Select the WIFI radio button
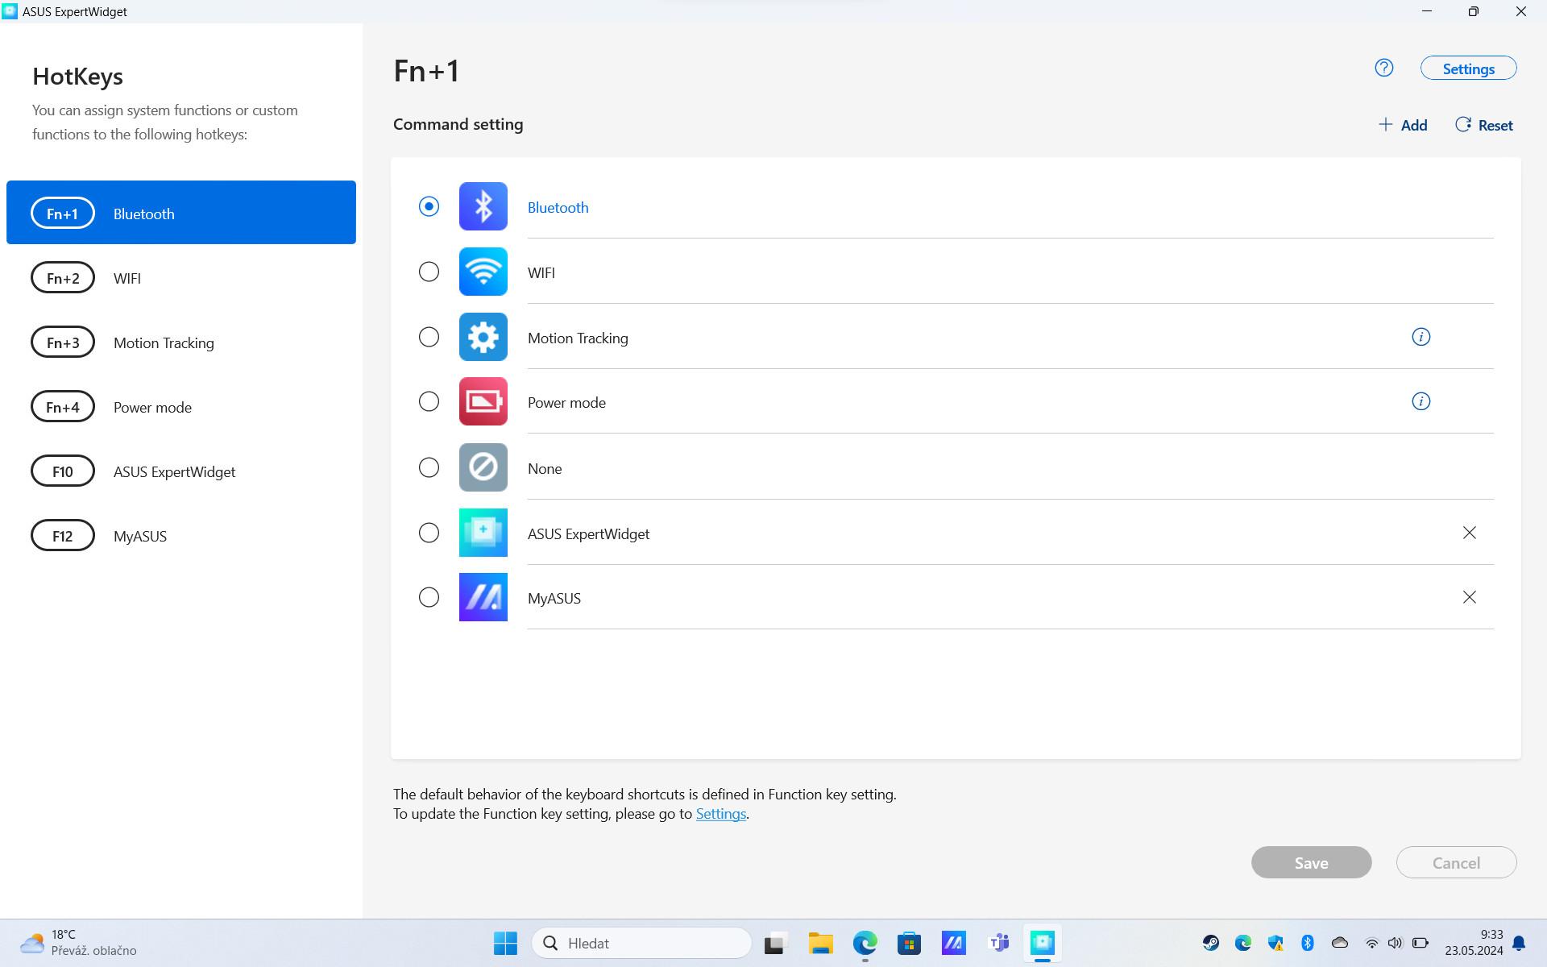Viewport: 1547px width, 967px height. click(429, 272)
